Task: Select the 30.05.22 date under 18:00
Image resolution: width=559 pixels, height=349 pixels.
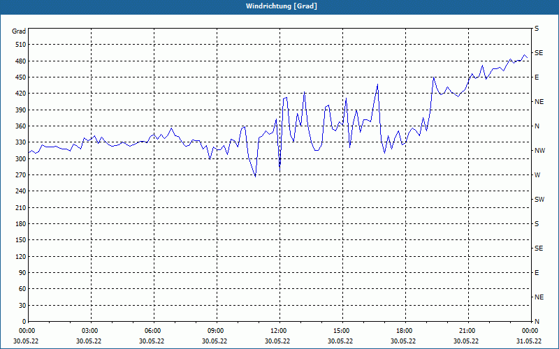Action: [x=403, y=341]
